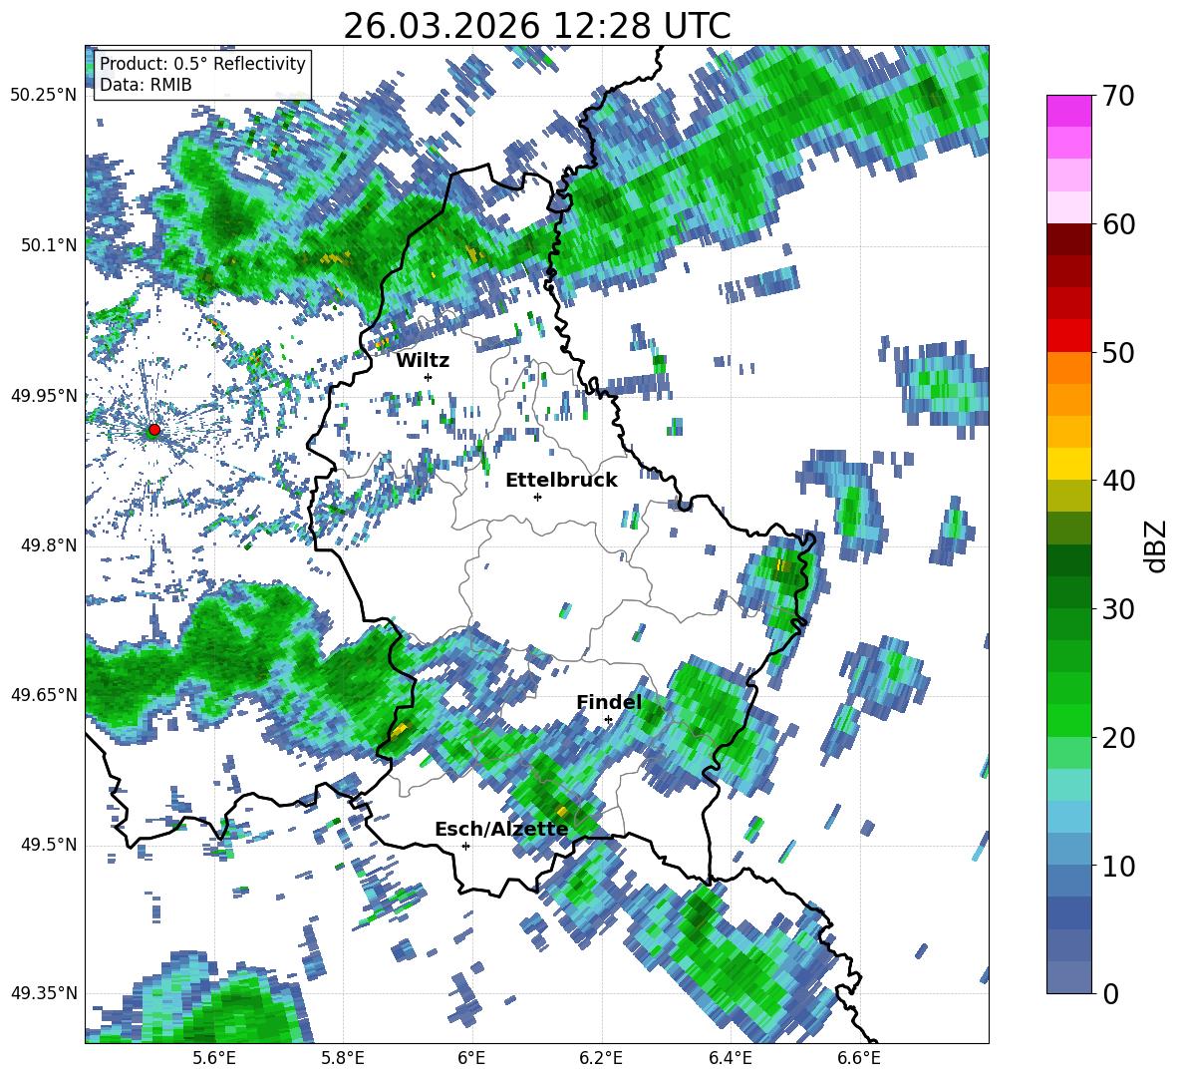Click the 50 value on the colorbar

click(x=1117, y=353)
